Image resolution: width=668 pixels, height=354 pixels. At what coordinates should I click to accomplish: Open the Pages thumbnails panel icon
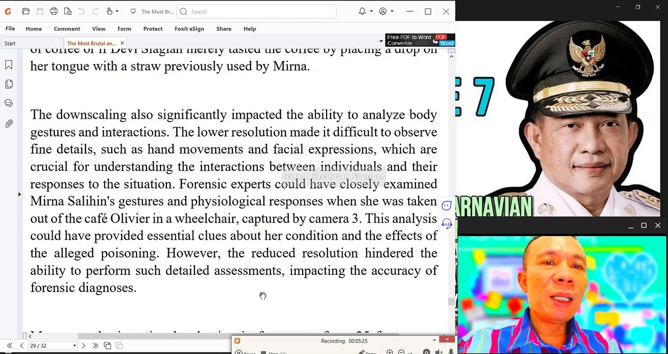(x=9, y=85)
